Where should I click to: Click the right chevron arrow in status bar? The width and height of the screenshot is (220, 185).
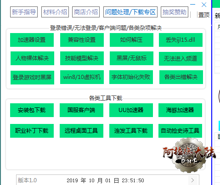tap(192, 180)
